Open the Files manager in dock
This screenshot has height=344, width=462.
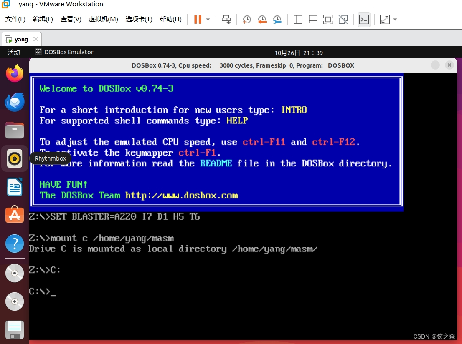[x=15, y=130]
